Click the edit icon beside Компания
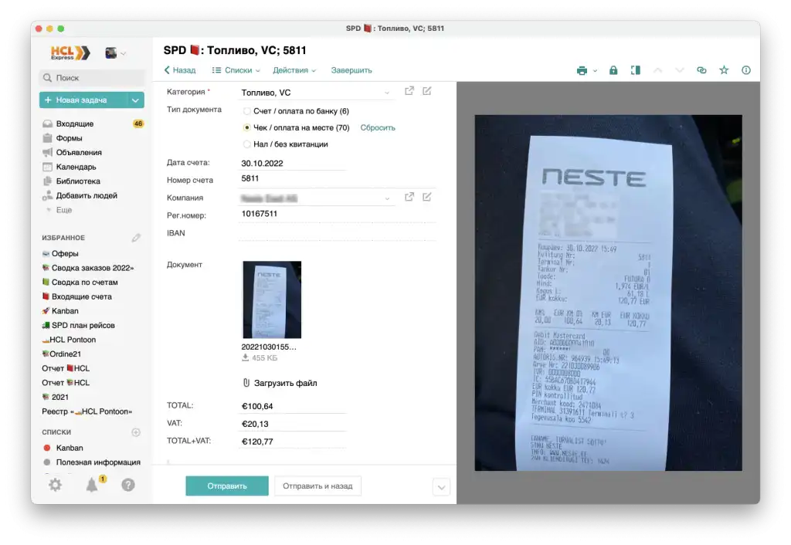791x545 pixels. [426, 197]
